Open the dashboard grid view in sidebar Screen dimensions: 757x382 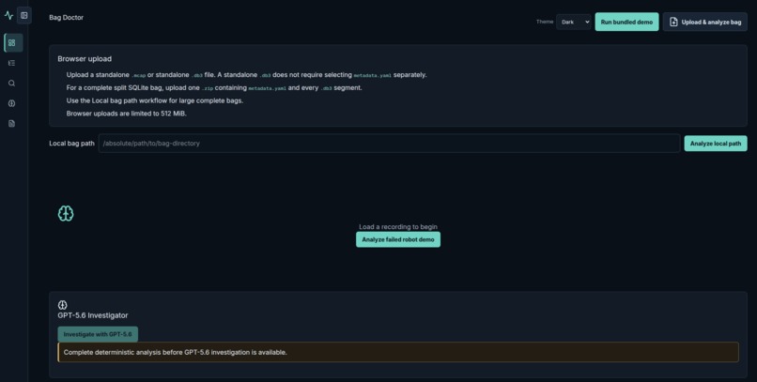pyautogui.click(x=12, y=43)
